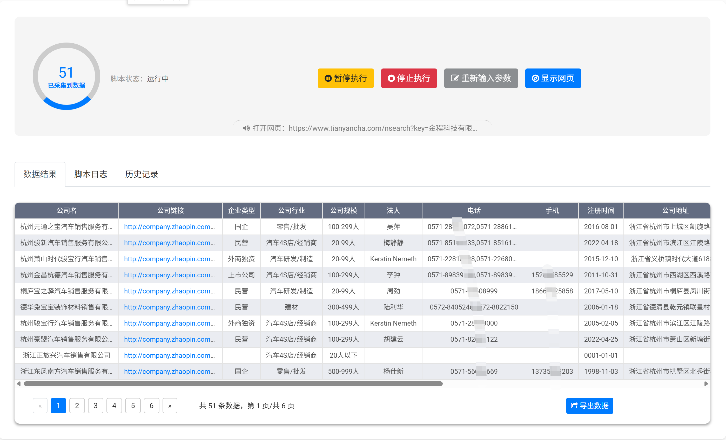The image size is (726, 440).
Task: Select legal person cell 吴萍
Action: click(393, 227)
